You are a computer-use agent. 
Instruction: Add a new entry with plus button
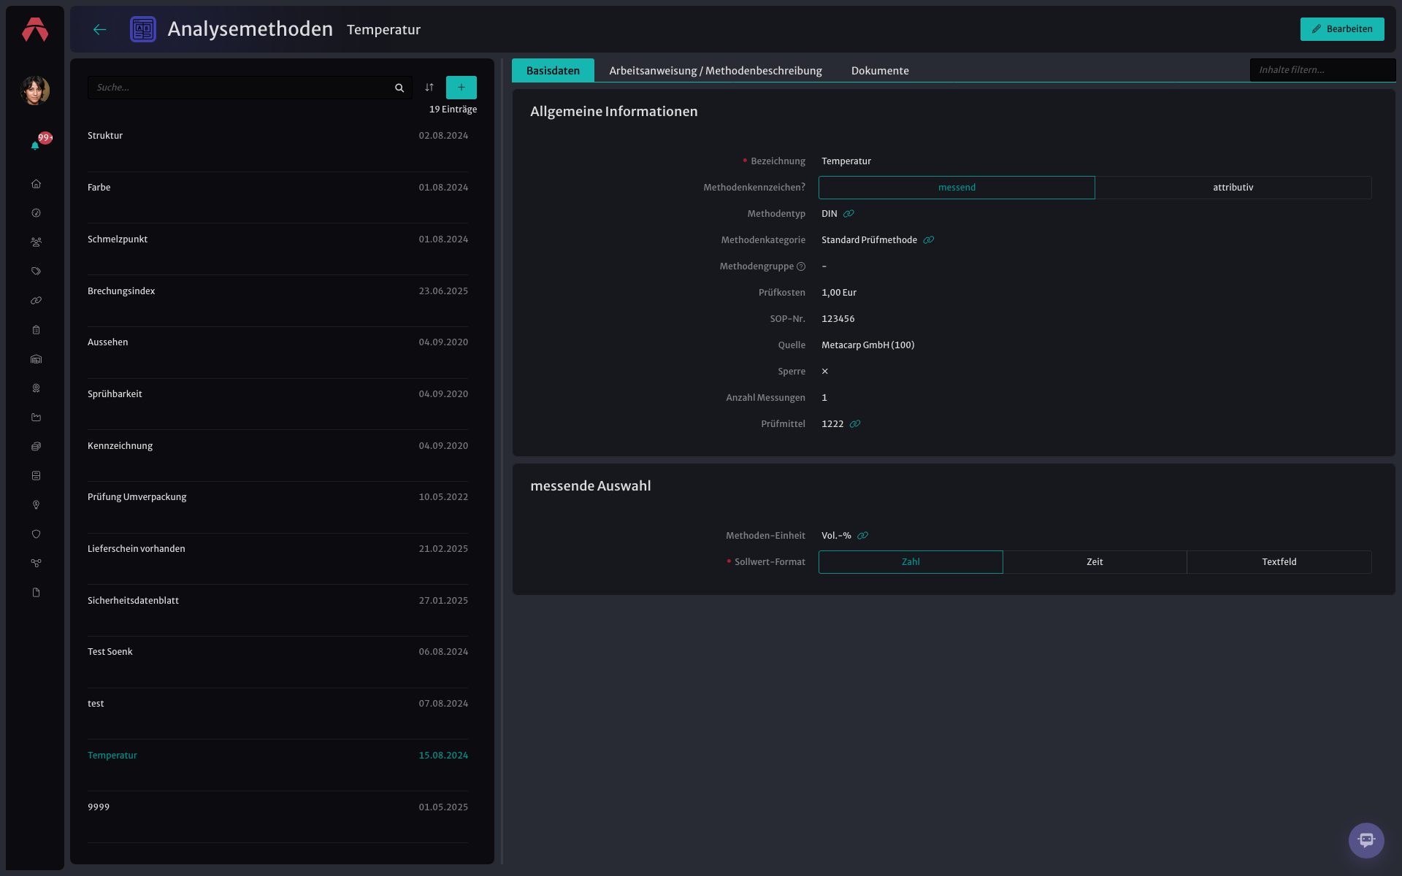(x=461, y=88)
